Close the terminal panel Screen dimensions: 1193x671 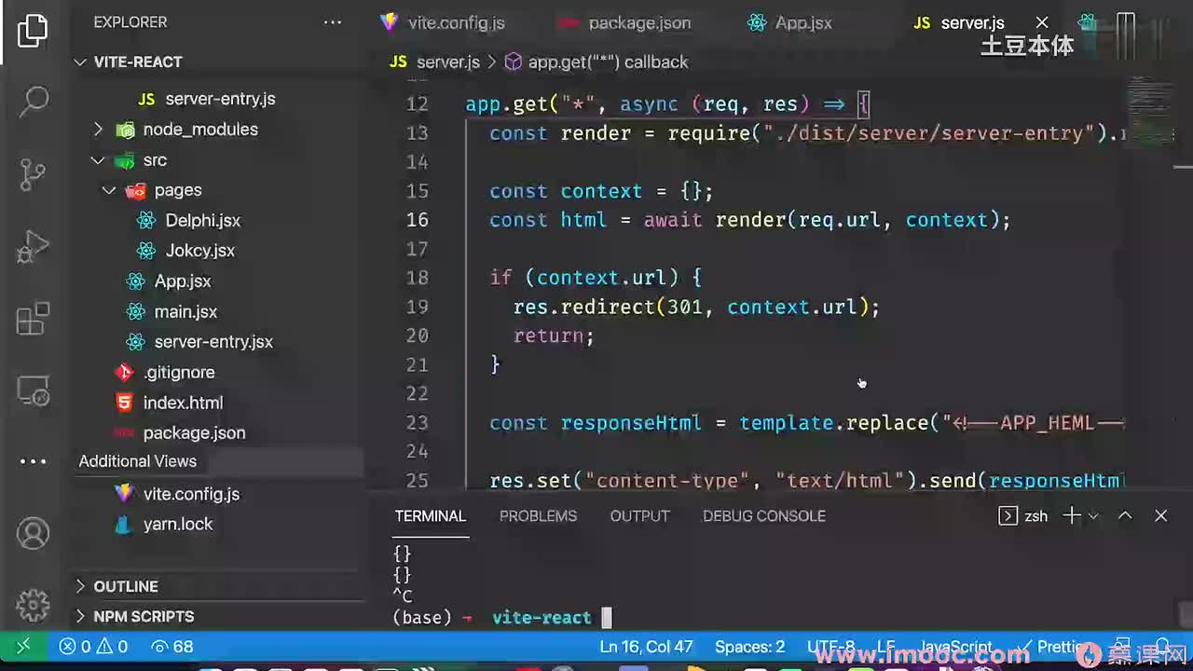pos(1160,515)
